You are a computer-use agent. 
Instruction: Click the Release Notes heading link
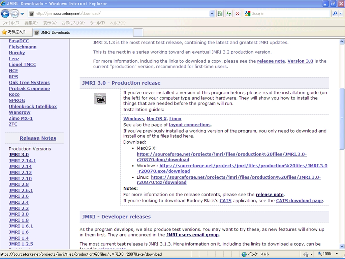(x=38, y=138)
